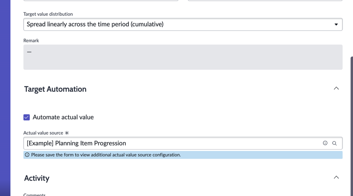Click the Activity section heading
353x196 pixels.
(x=37, y=178)
